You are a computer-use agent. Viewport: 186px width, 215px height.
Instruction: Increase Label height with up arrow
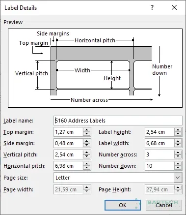tap(178, 130)
